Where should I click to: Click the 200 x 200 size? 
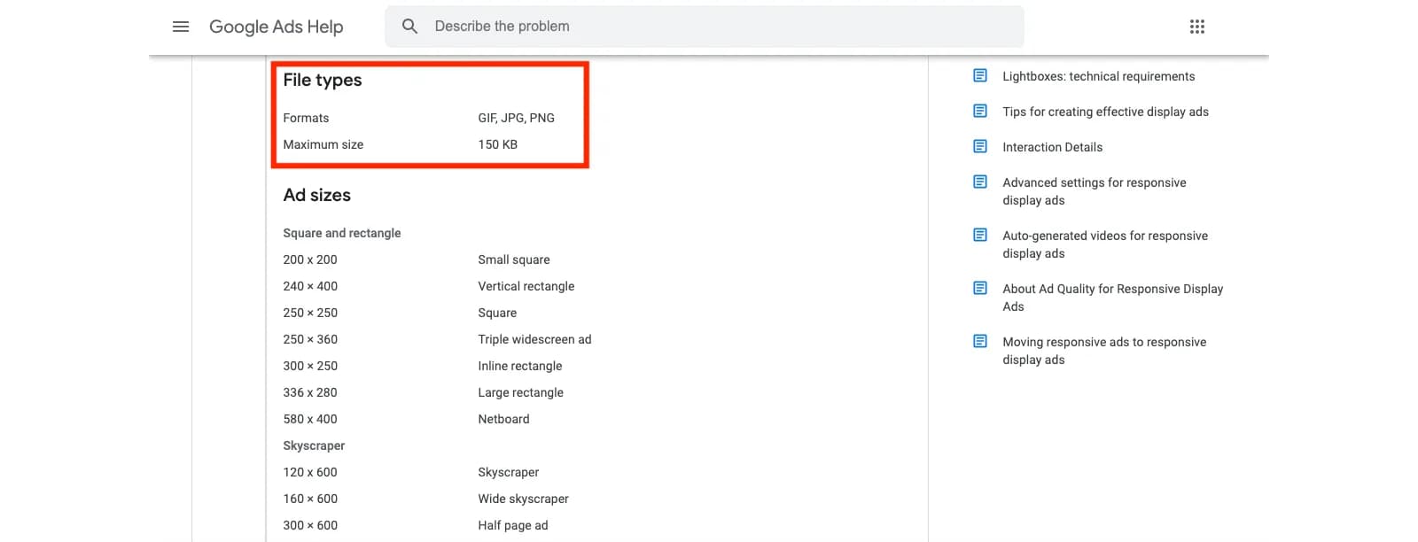coord(310,259)
